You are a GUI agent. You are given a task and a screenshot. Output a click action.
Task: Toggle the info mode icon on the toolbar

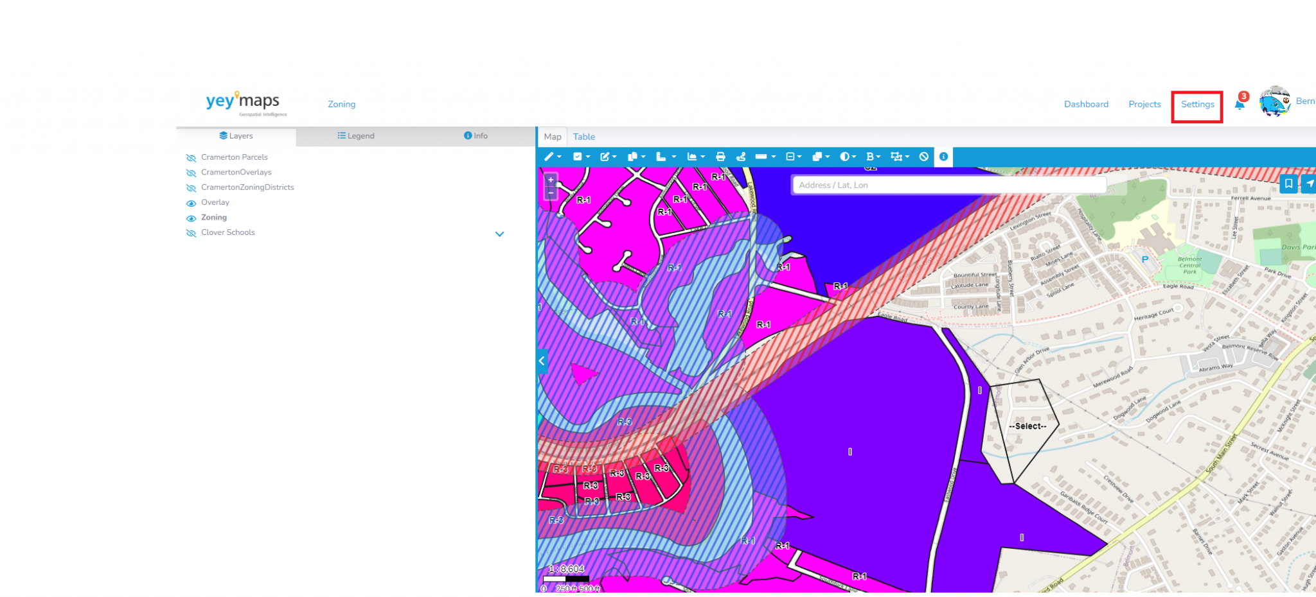[943, 157]
